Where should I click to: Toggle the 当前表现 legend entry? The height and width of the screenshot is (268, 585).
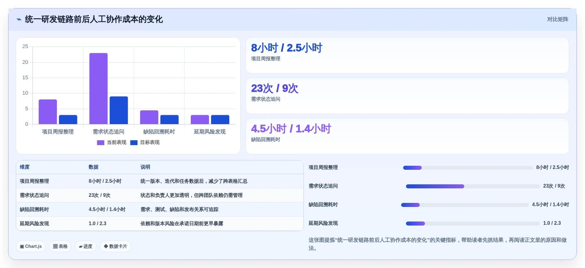click(x=112, y=143)
